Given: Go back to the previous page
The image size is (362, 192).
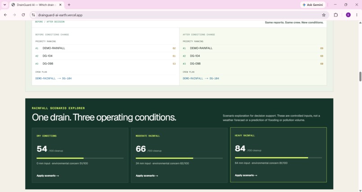Looking at the screenshot, I should click(x=5, y=15).
